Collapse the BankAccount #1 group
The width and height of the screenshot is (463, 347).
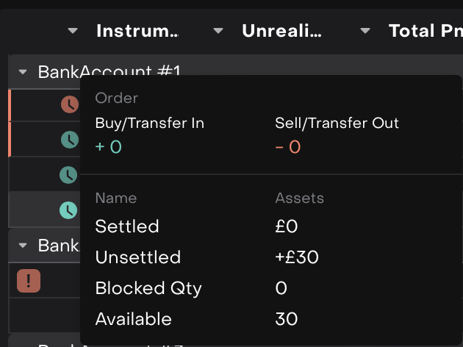(23, 72)
